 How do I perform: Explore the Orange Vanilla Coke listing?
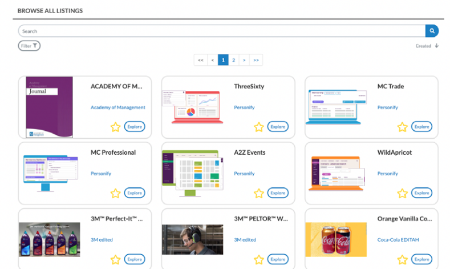(421, 259)
